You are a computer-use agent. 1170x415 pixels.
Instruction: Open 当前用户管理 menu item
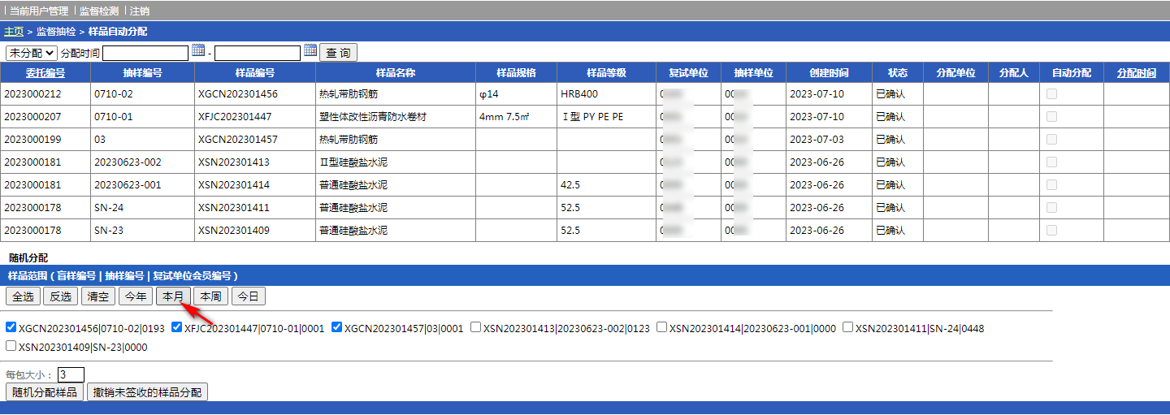(39, 11)
